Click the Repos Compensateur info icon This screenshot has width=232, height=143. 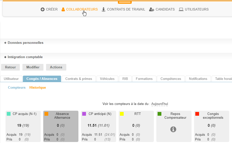(173, 129)
